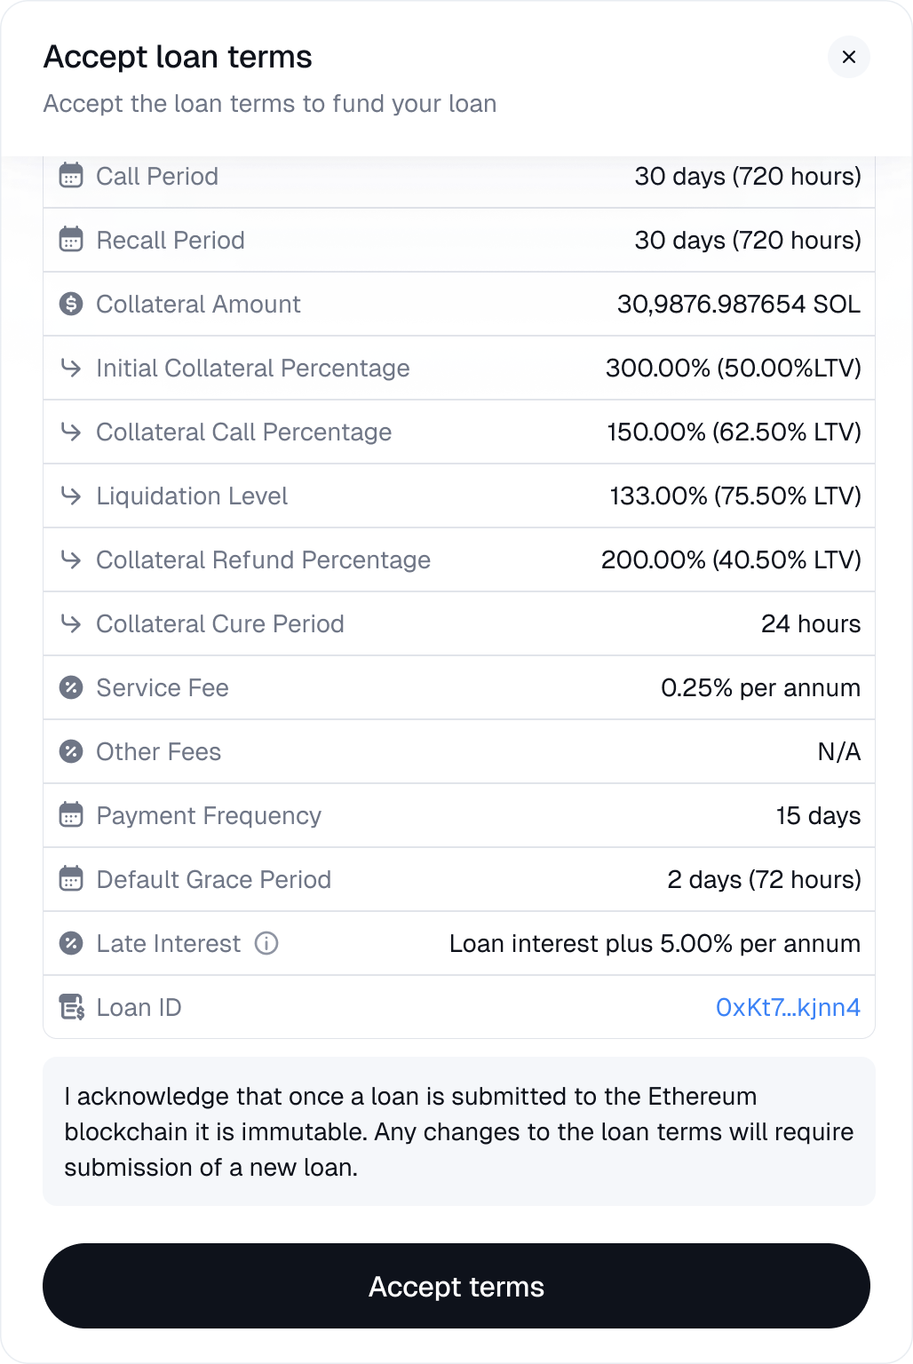Click the dollar icon beside Collateral Amount
Viewport: 913px width, 1364px height.
click(x=71, y=304)
